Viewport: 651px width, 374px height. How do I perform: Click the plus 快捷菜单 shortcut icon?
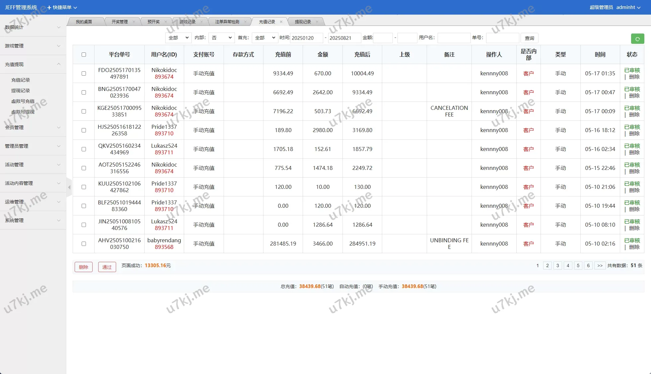coord(49,7)
